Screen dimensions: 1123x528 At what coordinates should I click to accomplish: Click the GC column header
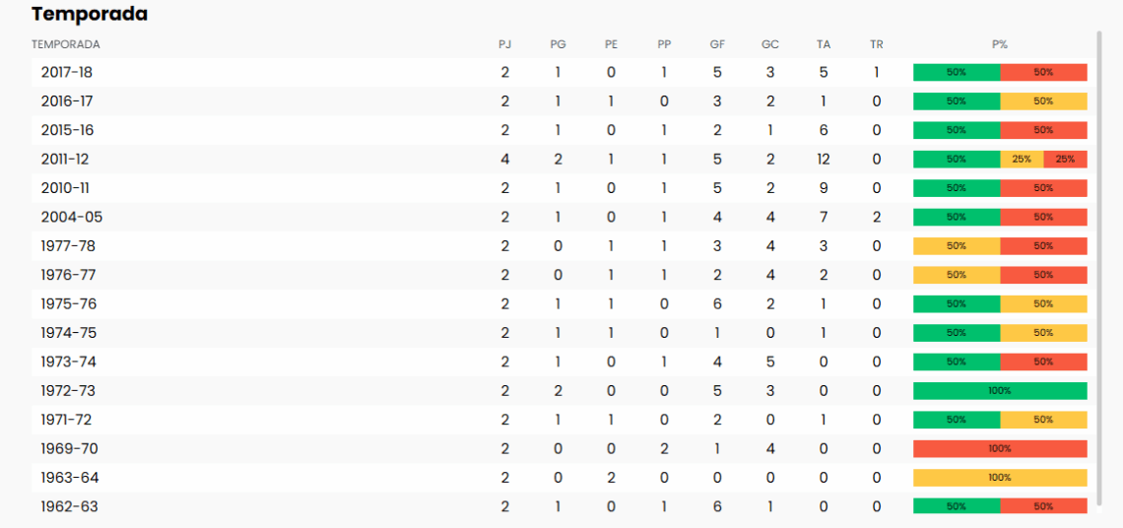[x=770, y=44]
